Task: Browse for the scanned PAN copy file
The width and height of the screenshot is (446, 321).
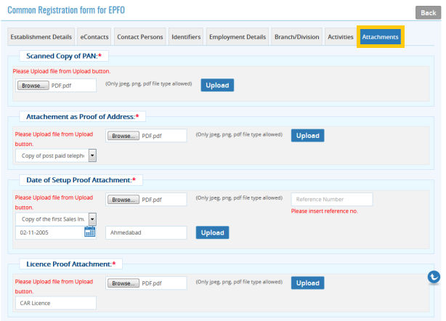Action: click(32, 86)
